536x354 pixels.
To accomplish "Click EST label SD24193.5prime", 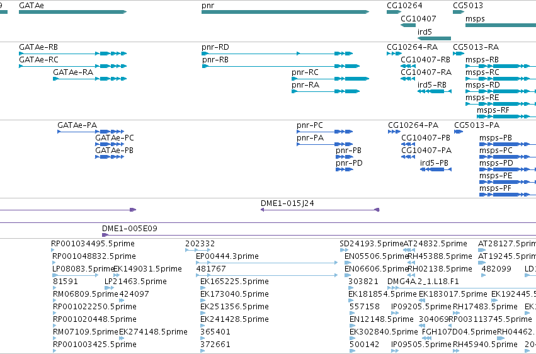I will 372,244.
